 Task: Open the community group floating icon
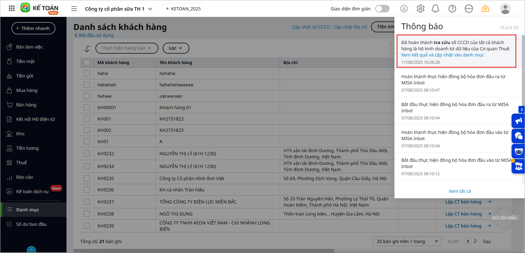tap(518, 166)
